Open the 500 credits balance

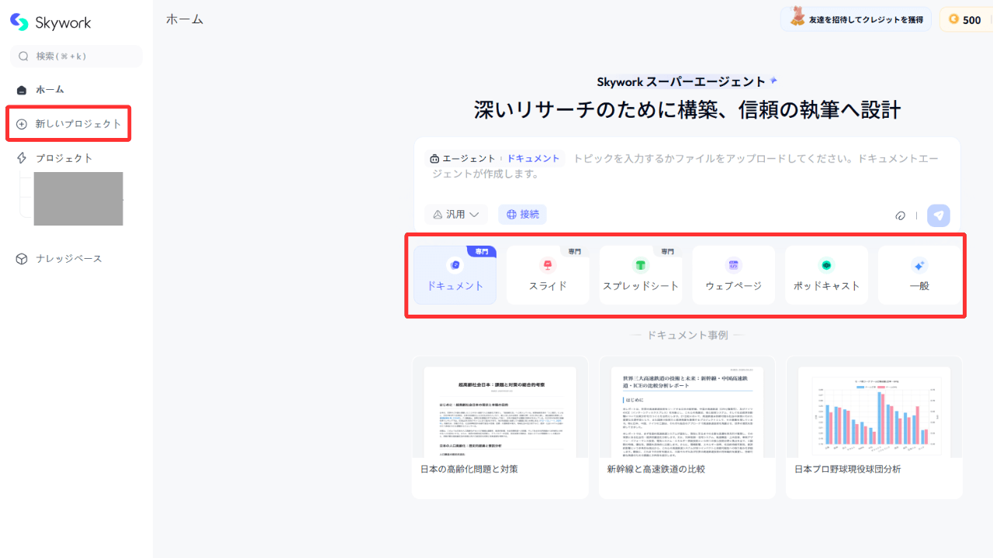(966, 20)
